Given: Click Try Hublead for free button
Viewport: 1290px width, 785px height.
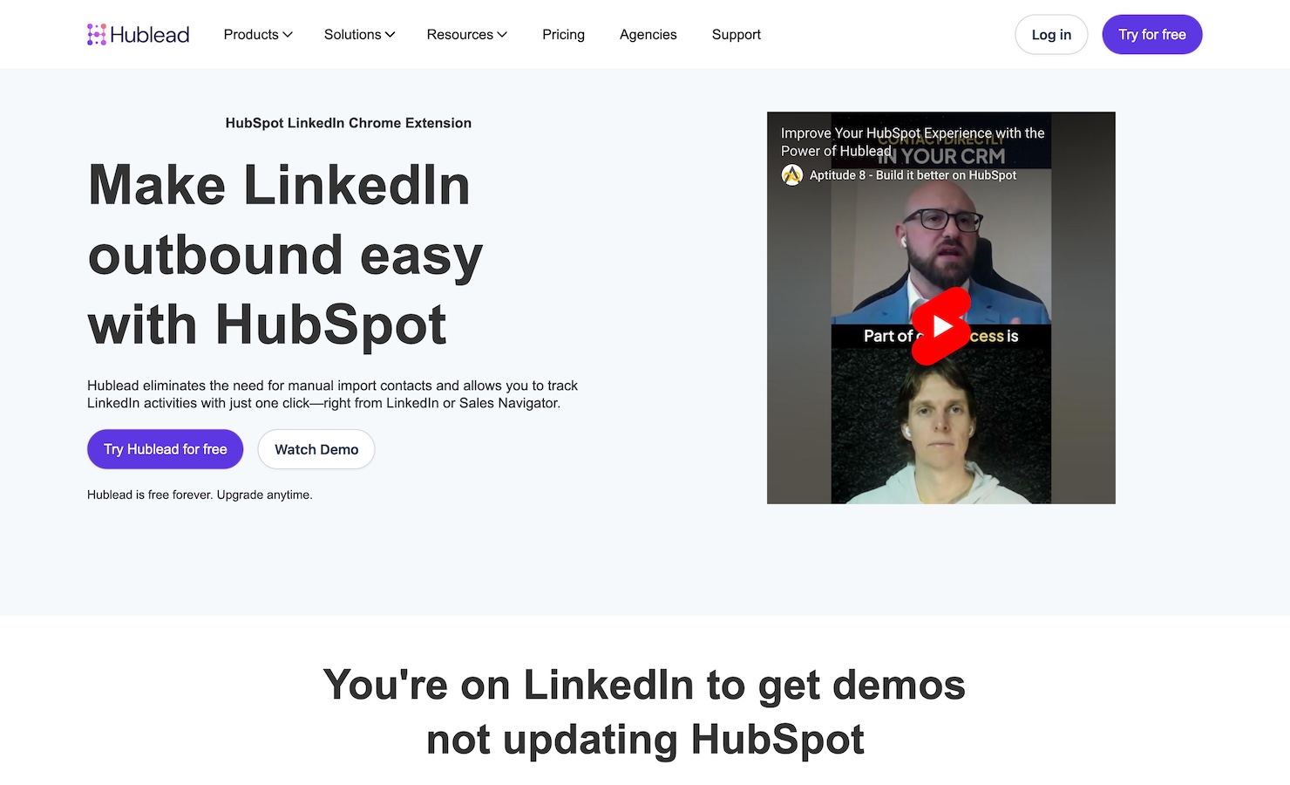Looking at the screenshot, I should pyautogui.click(x=165, y=449).
